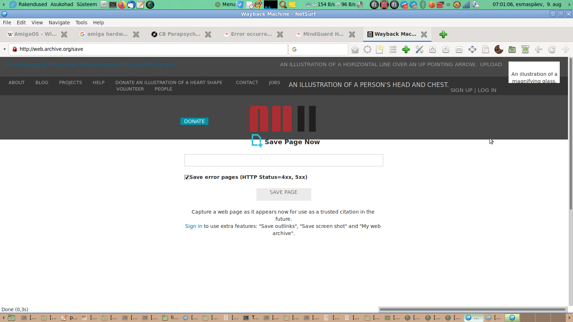573x322 pixels.
Task: Open the File menu
Action: coord(7,23)
